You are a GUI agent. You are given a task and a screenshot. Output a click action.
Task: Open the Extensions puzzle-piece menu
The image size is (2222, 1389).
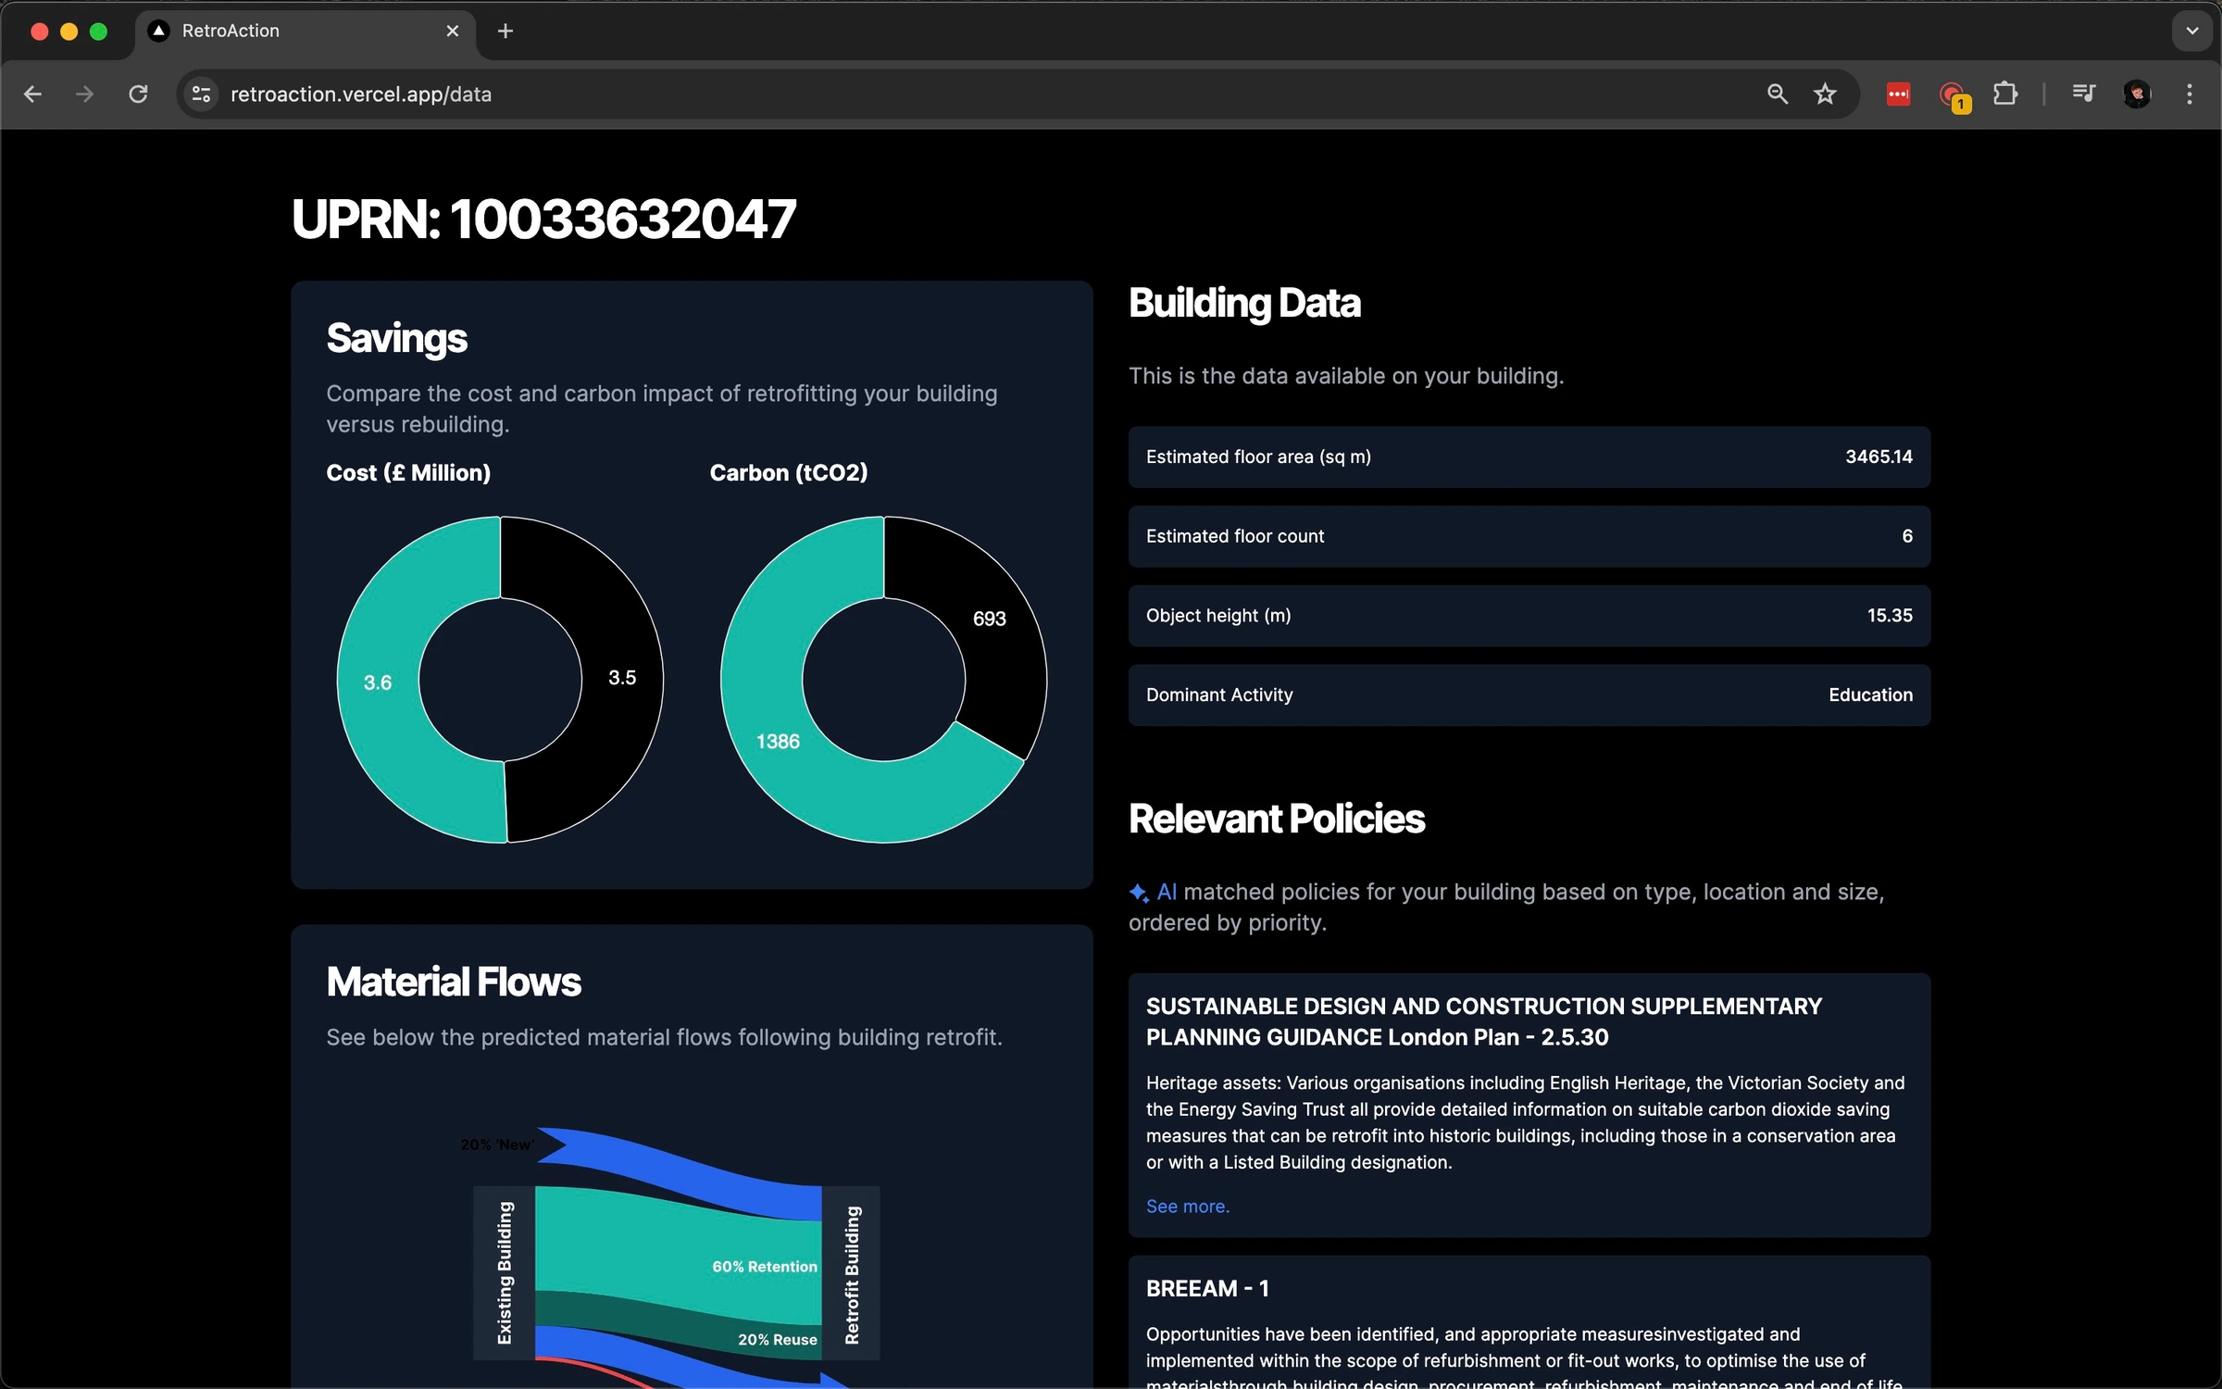[x=2005, y=94]
